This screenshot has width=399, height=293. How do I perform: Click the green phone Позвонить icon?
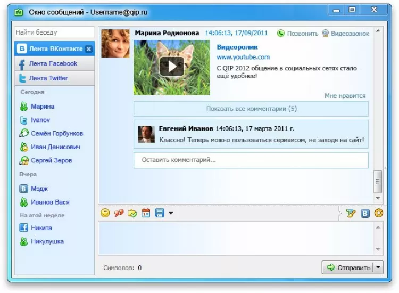(281, 34)
